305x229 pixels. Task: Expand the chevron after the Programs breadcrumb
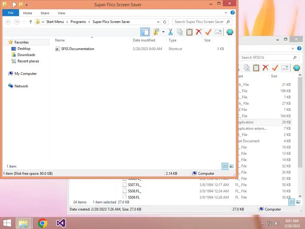click(89, 22)
